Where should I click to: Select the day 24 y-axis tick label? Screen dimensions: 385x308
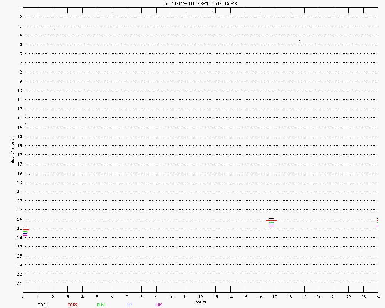point(19,219)
